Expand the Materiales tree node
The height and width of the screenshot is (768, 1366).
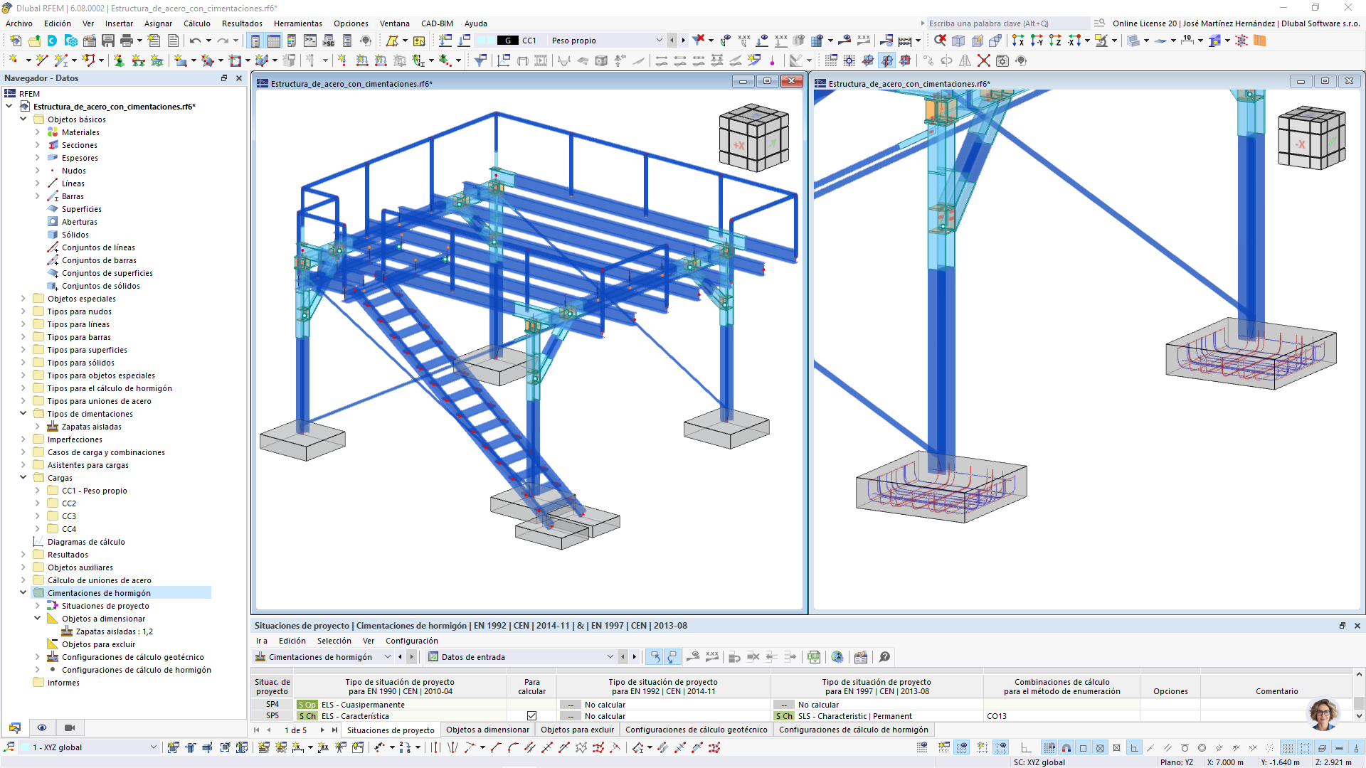click(38, 132)
